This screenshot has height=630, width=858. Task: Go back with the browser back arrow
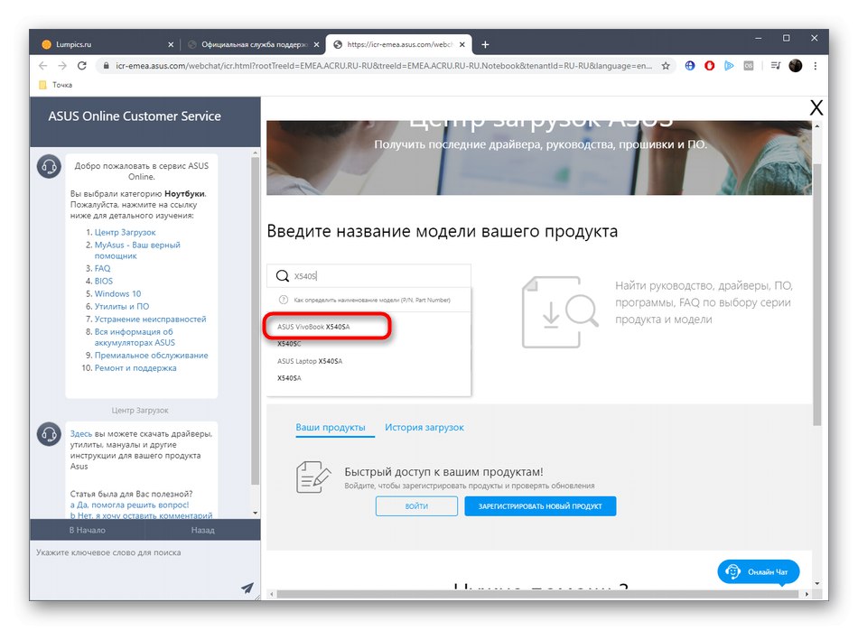point(43,66)
